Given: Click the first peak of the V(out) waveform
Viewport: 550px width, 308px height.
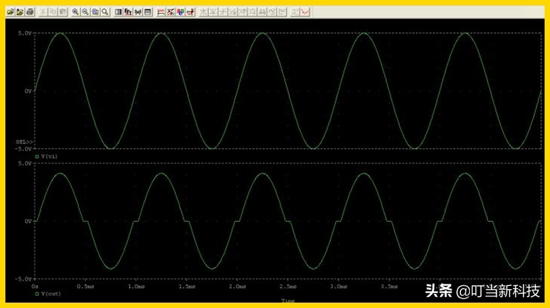Looking at the screenshot, I should coord(61,174).
